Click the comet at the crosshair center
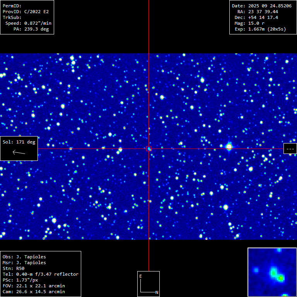Image resolution: width=297 pixels, height=297 pixels. pos(149,148)
